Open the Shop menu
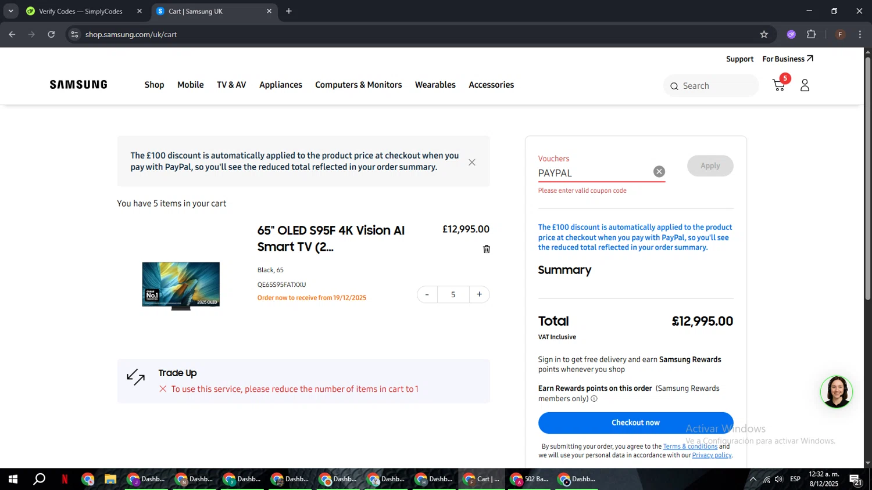The height and width of the screenshot is (490, 872). point(154,85)
